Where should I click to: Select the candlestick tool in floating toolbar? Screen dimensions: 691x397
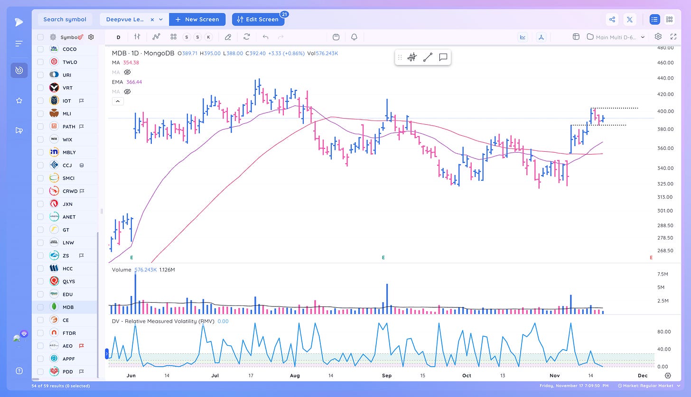tap(412, 57)
